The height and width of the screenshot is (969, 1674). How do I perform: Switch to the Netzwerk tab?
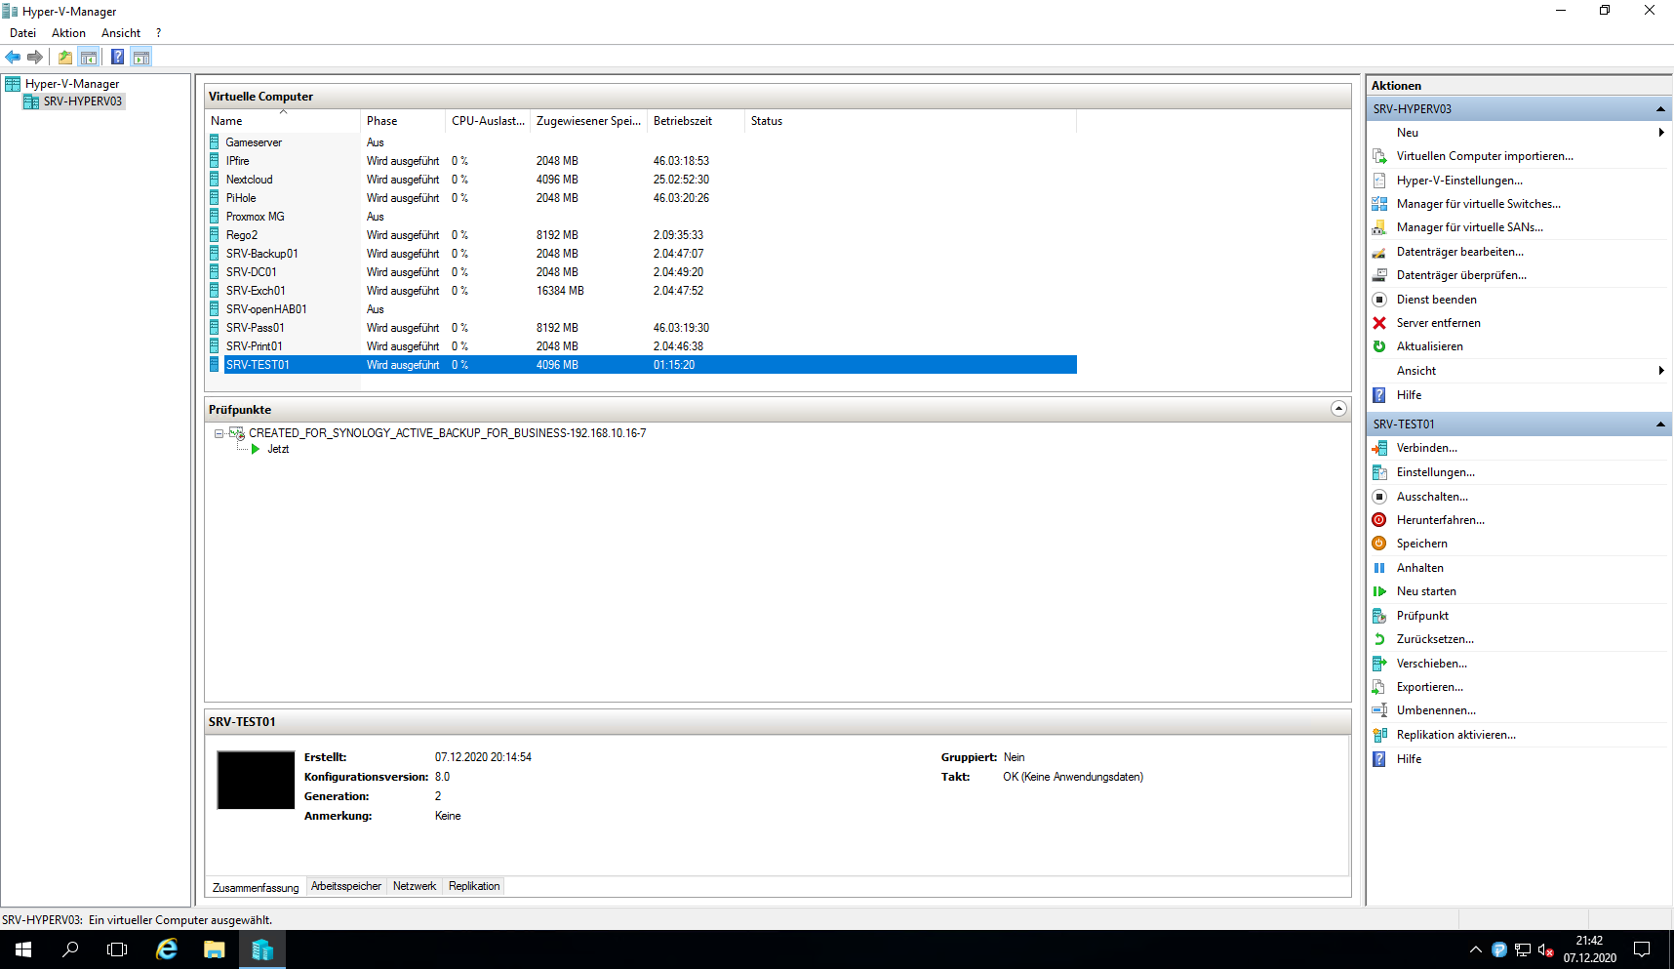415,886
